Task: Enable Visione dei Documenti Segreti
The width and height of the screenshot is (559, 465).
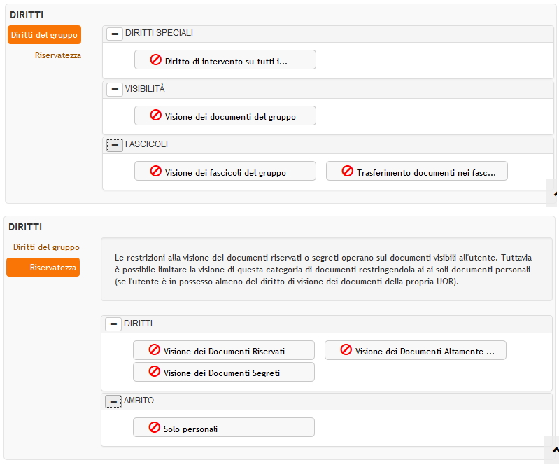Action: [223, 373]
